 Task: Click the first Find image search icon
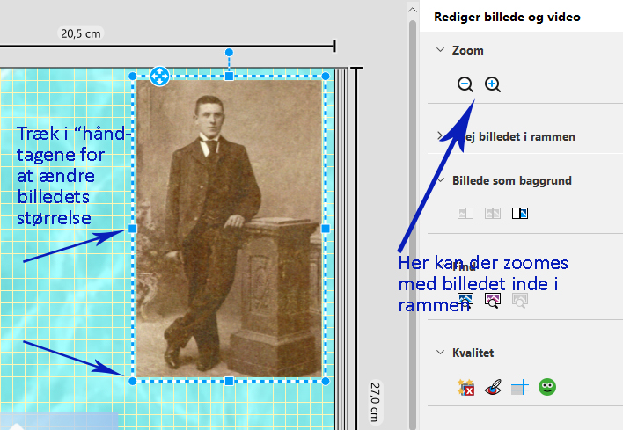[x=465, y=300]
